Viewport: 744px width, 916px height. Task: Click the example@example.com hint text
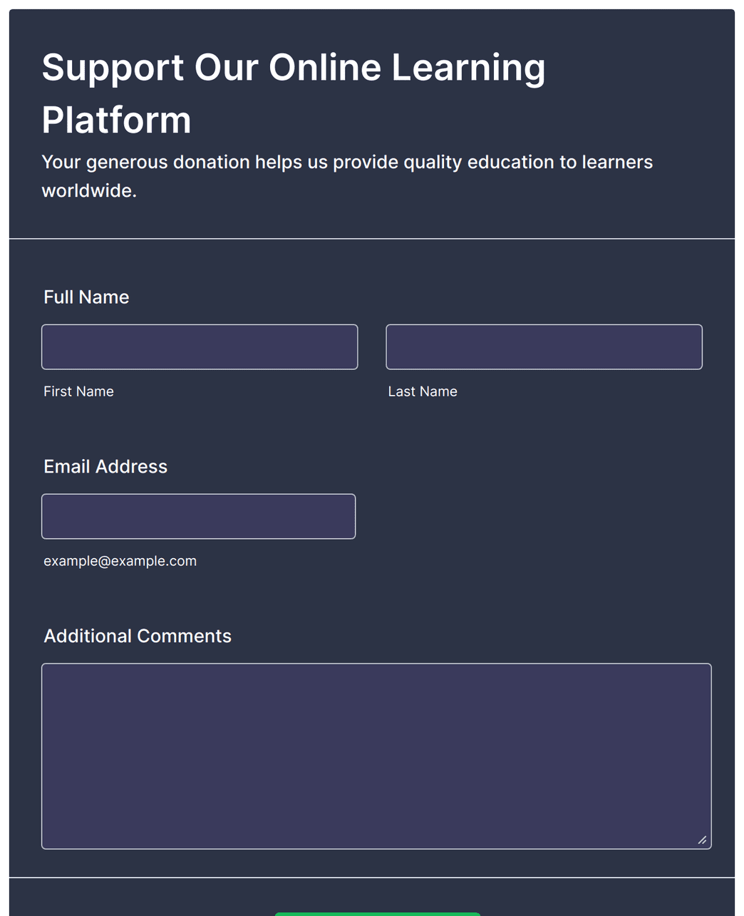click(120, 561)
